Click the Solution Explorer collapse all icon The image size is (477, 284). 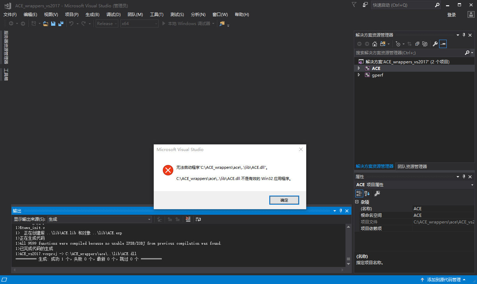click(417, 44)
